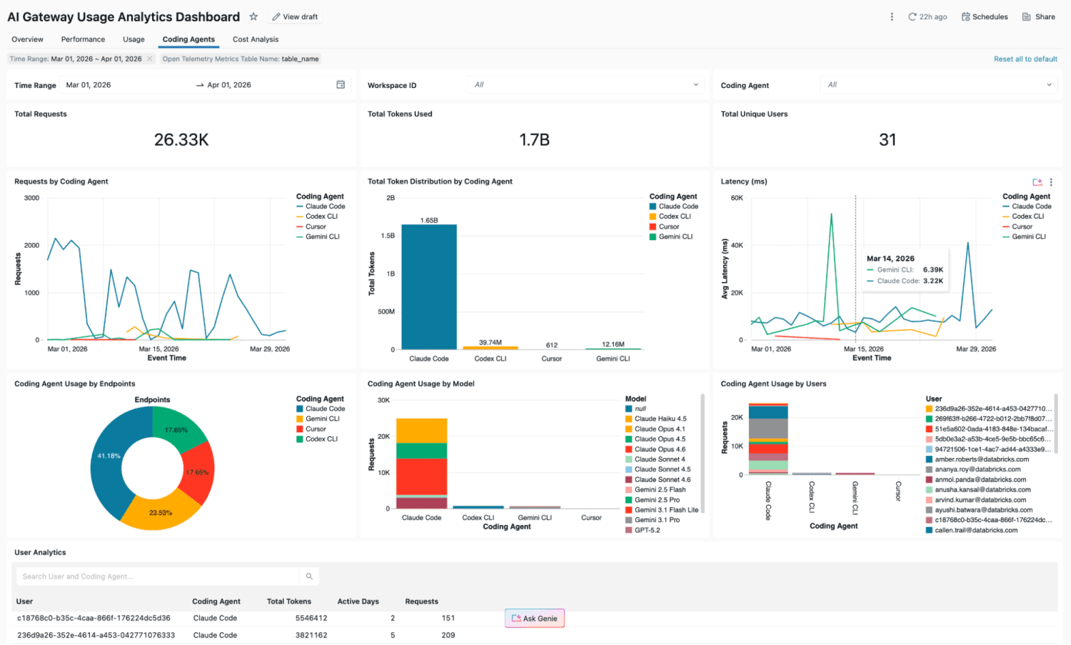Click Reset all to default link
The image size is (1071, 645).
(1025, 59)
